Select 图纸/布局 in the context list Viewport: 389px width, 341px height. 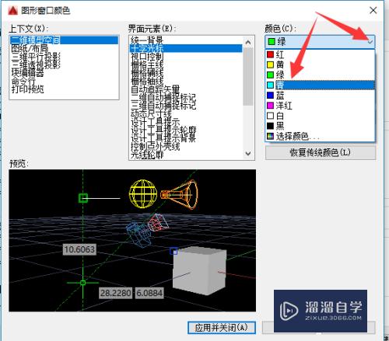(64, 48)
